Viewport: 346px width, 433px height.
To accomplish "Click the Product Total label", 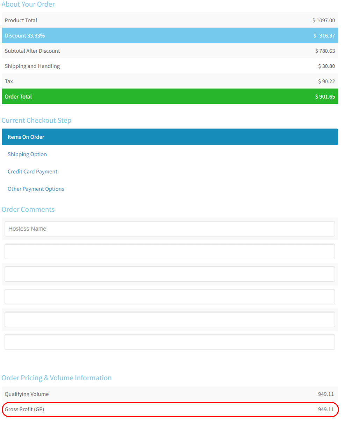I will pos(21,20).
